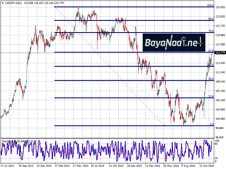Click the 14 Dec 2014 date marker

[x=44, y=166]
